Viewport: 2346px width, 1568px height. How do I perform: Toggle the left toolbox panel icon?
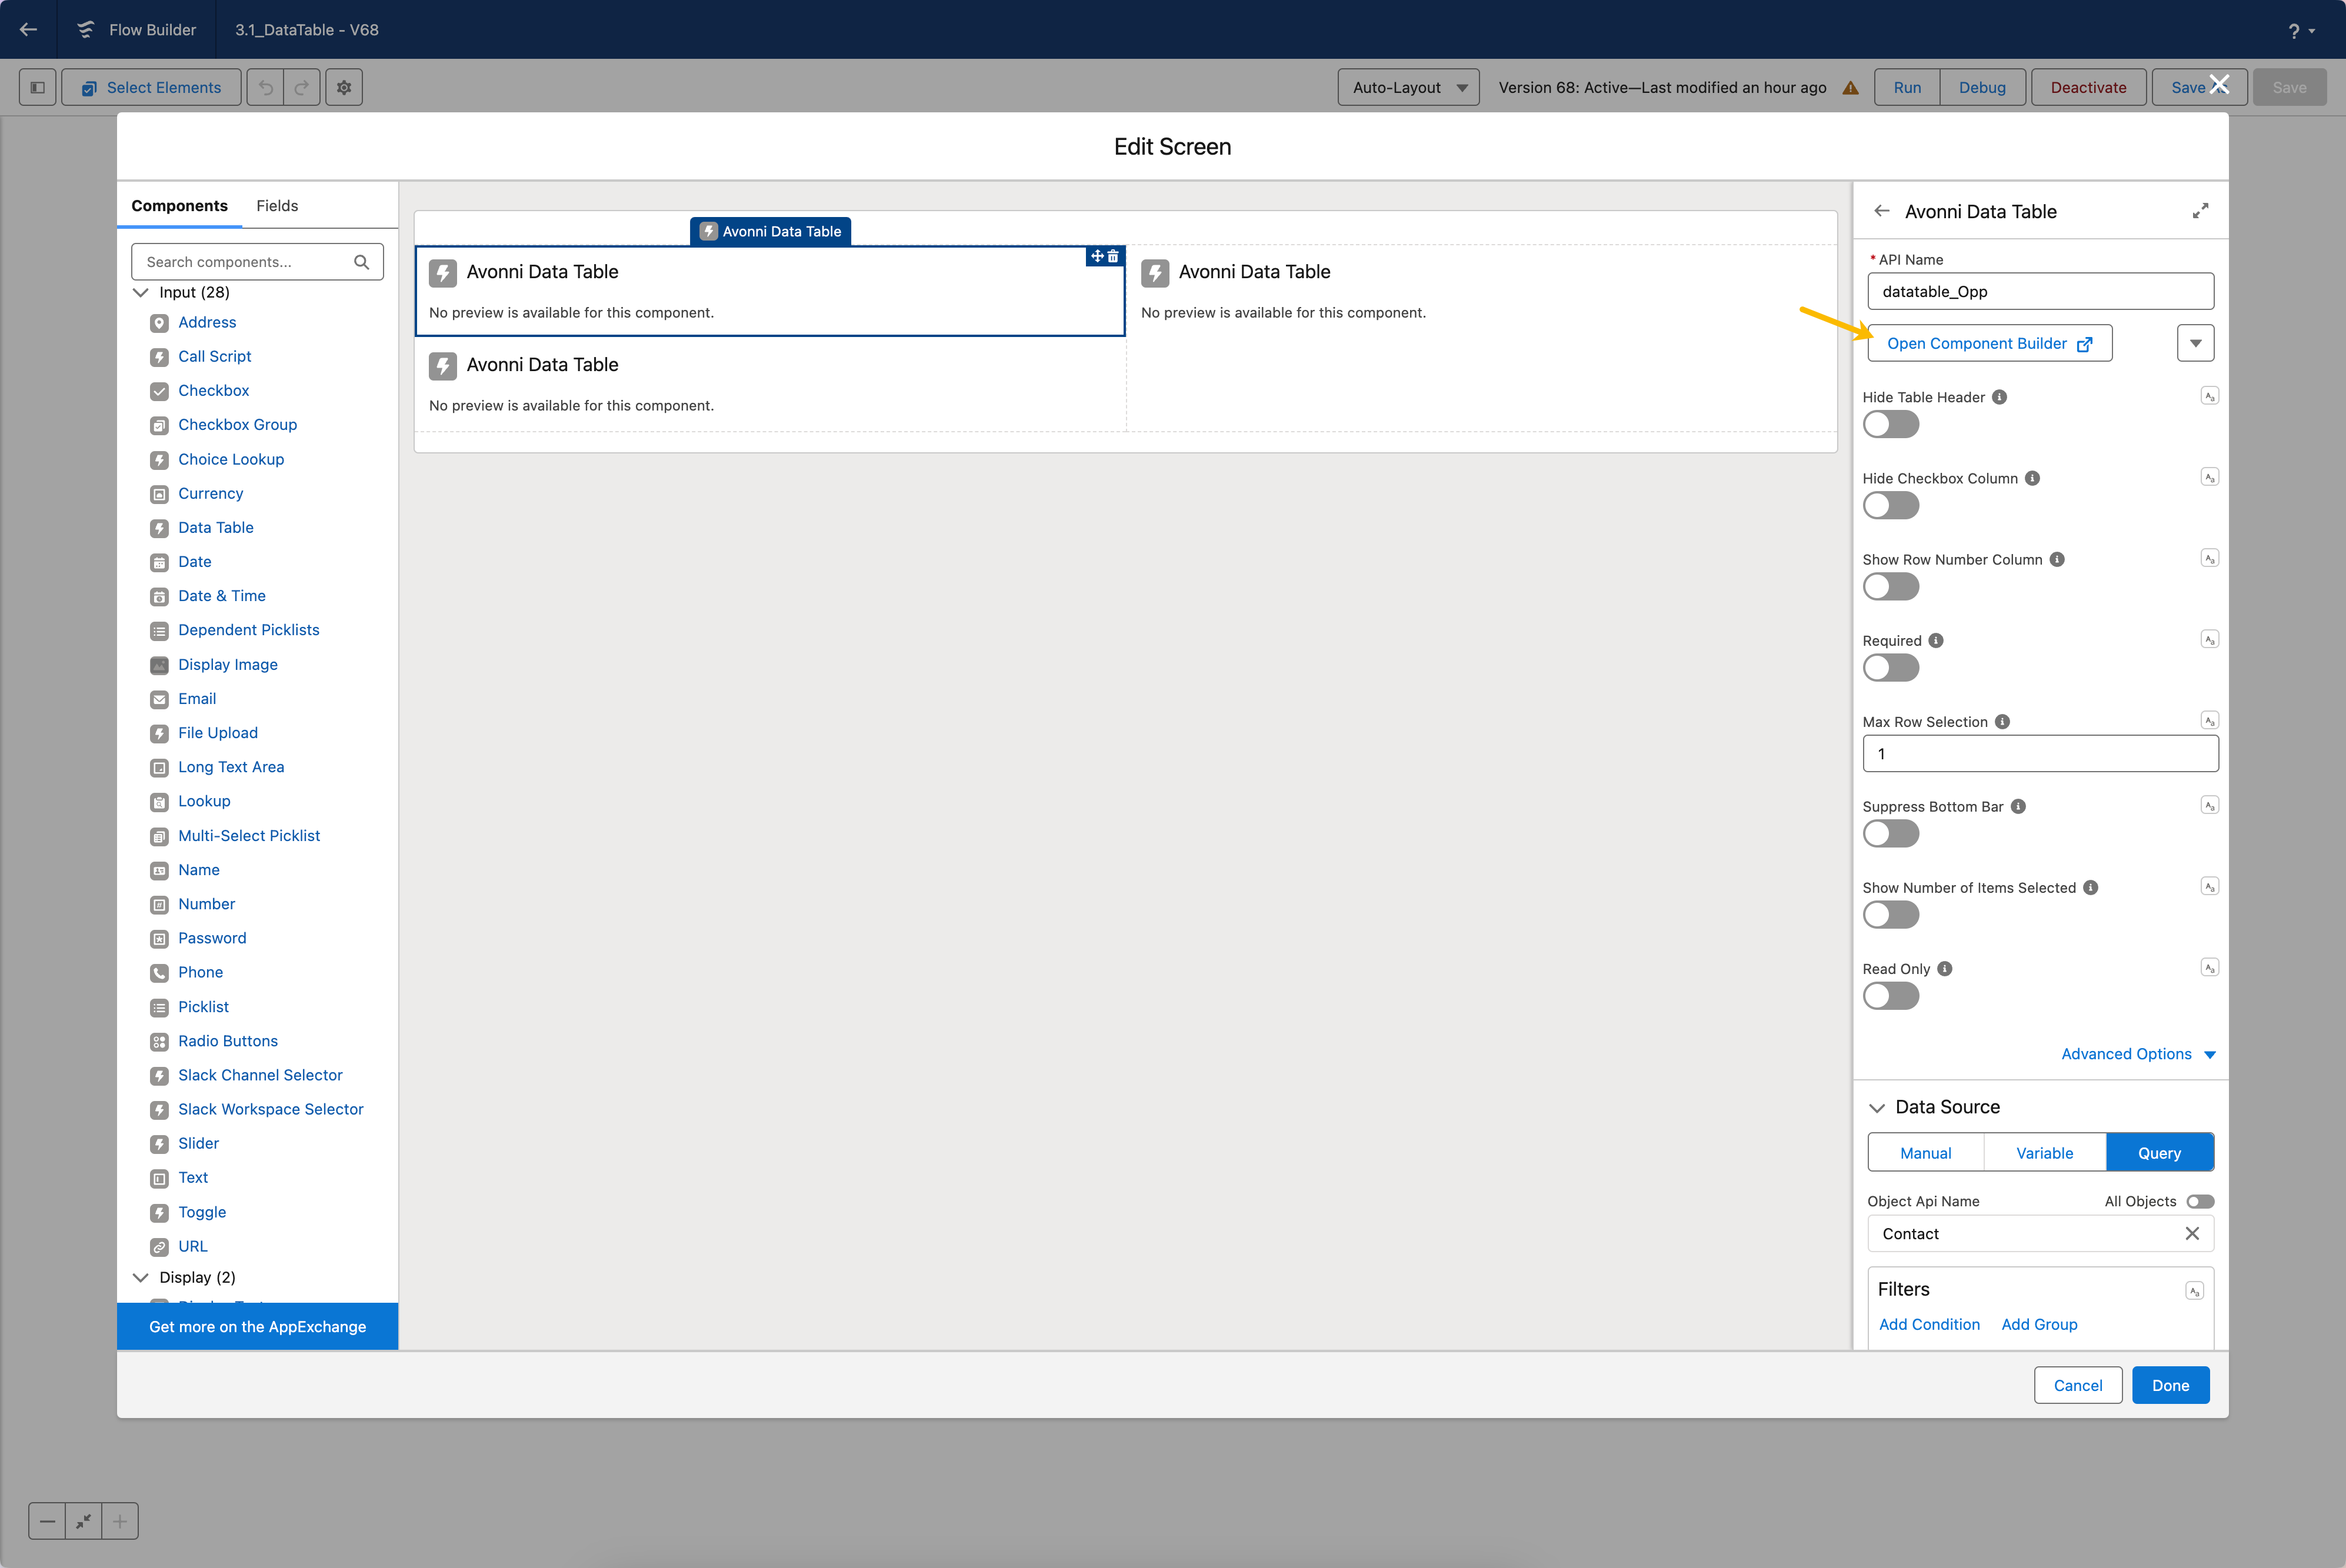click(x=38, y=87)
